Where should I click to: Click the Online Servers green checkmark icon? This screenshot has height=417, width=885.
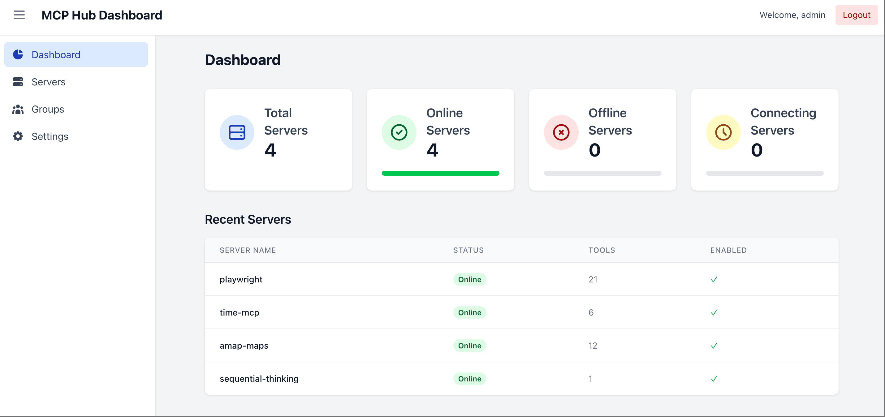pyautogui.click(x=399, y=132)
